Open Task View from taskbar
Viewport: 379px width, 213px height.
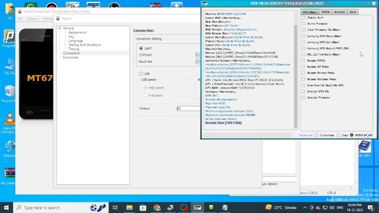pyautogui.click(x=115, y=208)
